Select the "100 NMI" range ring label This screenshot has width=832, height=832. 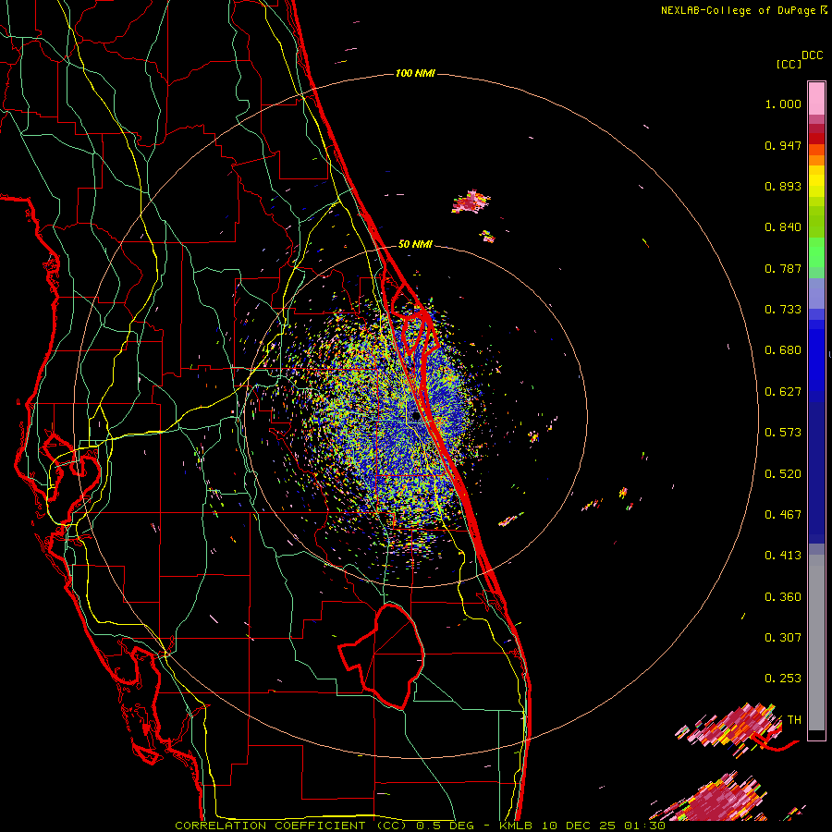(415, 73)
